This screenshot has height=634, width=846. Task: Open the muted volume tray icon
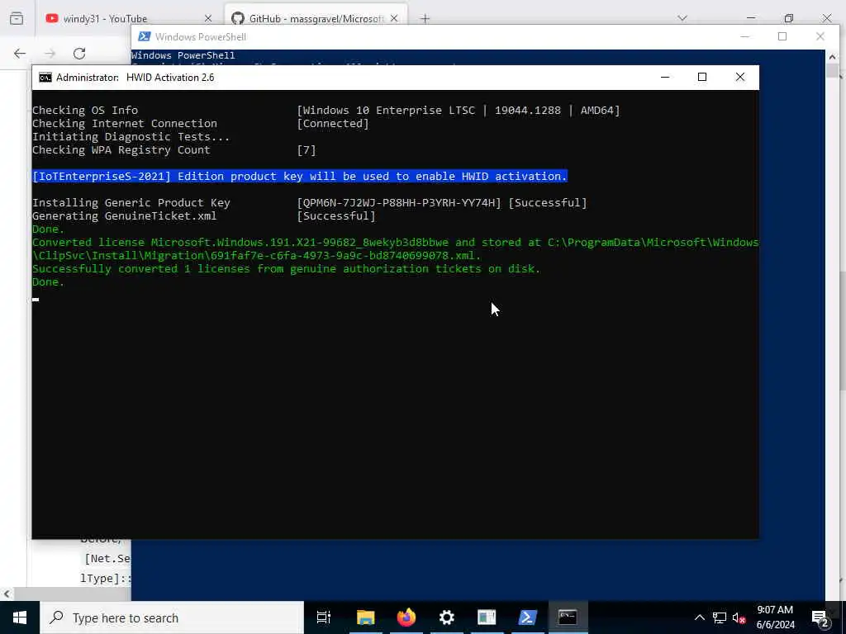pos(739,617)
